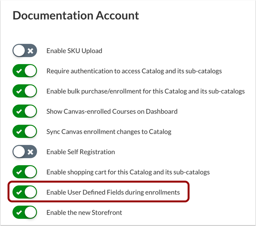The image size is (256, 226).
Task: Click "Sync Canvas enrollment changes to Catalog" text
Action: (109, 132)
